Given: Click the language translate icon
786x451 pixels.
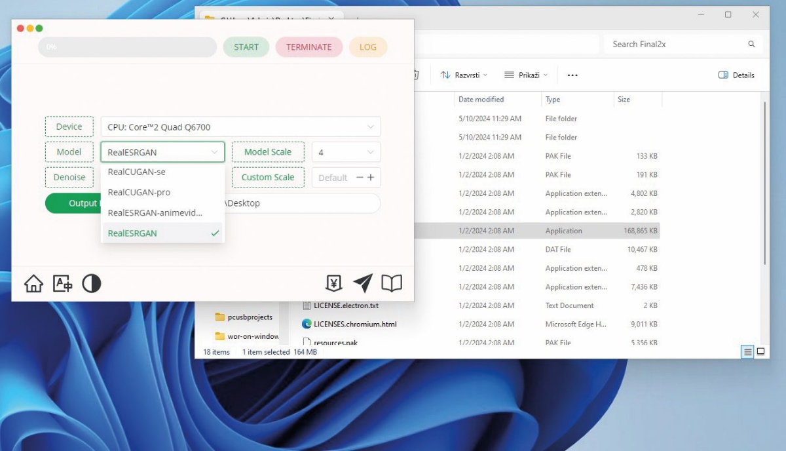Looking at the screenshot, I should [62, 283].
